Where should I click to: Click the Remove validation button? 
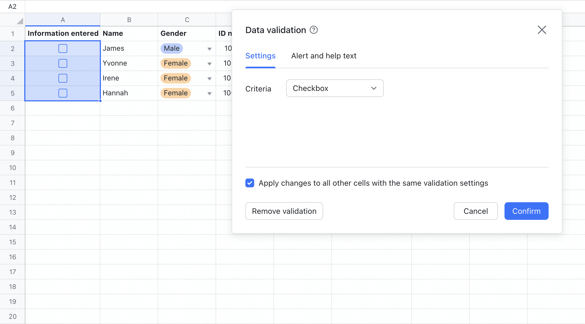pos(284,211)
